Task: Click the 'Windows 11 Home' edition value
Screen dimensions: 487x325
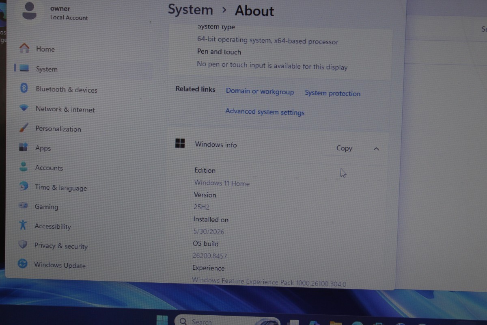Action: tap(222, 183)
